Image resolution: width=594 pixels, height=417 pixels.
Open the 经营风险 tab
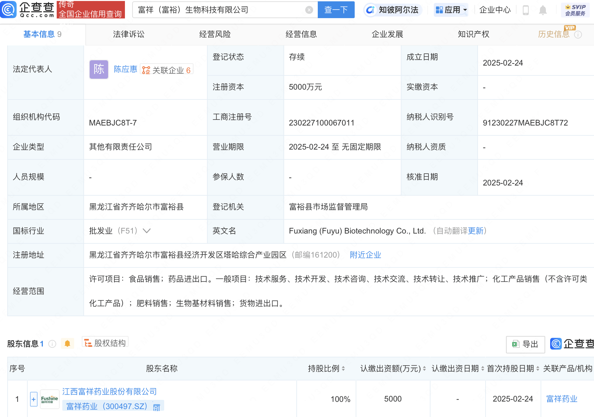[x=215, y=34]
